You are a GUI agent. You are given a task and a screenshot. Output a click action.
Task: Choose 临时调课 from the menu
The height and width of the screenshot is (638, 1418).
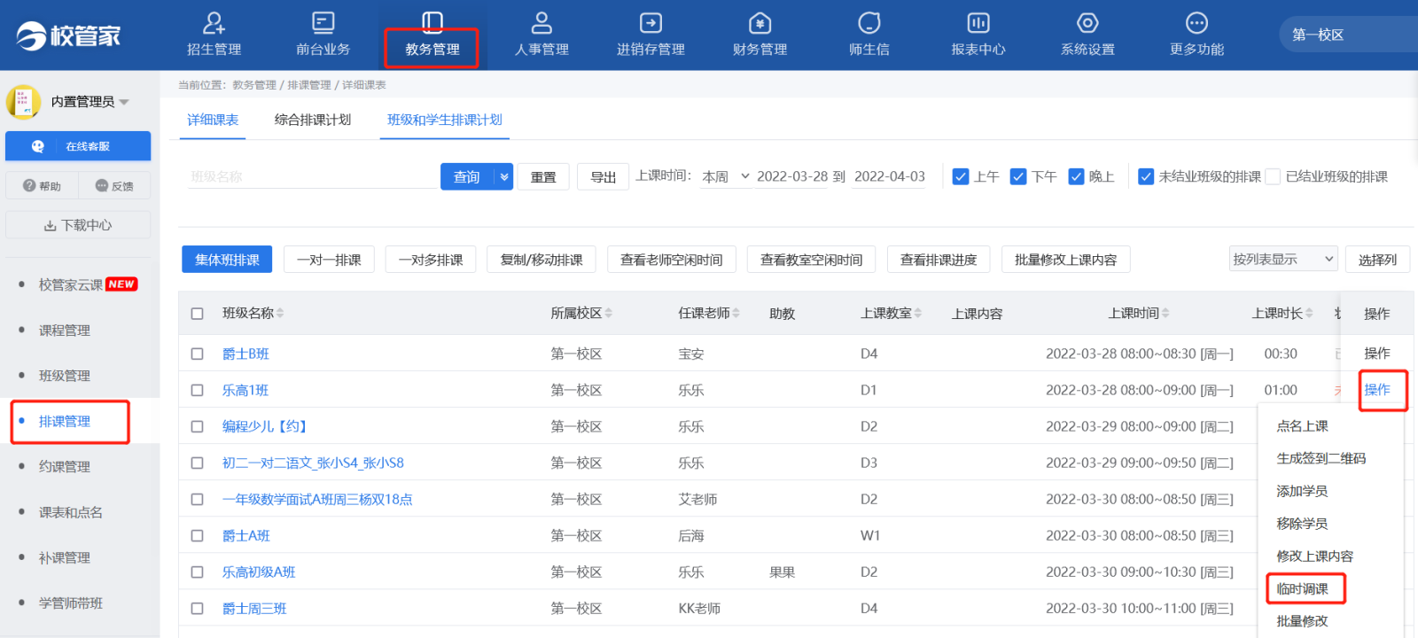[1302, 589]
